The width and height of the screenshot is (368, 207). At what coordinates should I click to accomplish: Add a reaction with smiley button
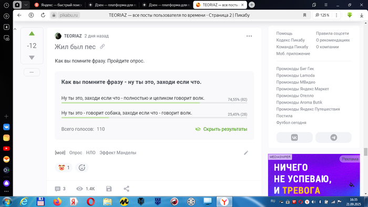point(81,168)
